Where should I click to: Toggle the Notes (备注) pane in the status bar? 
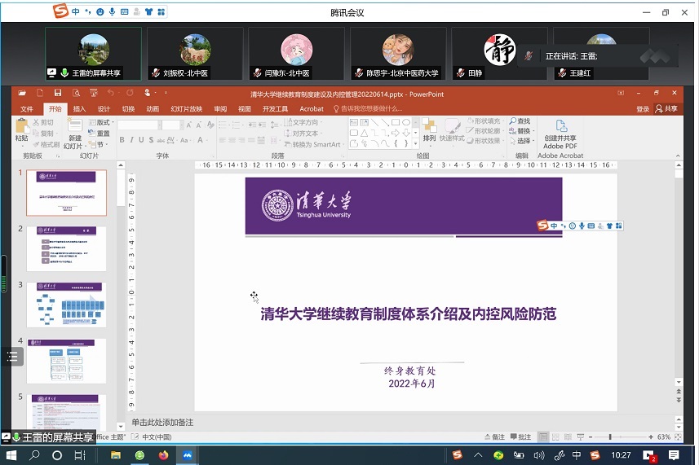click(494, 437)
